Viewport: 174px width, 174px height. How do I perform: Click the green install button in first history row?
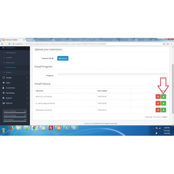coord(164,96)
